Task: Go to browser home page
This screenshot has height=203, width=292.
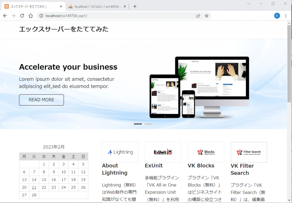Action: (31, 16)
